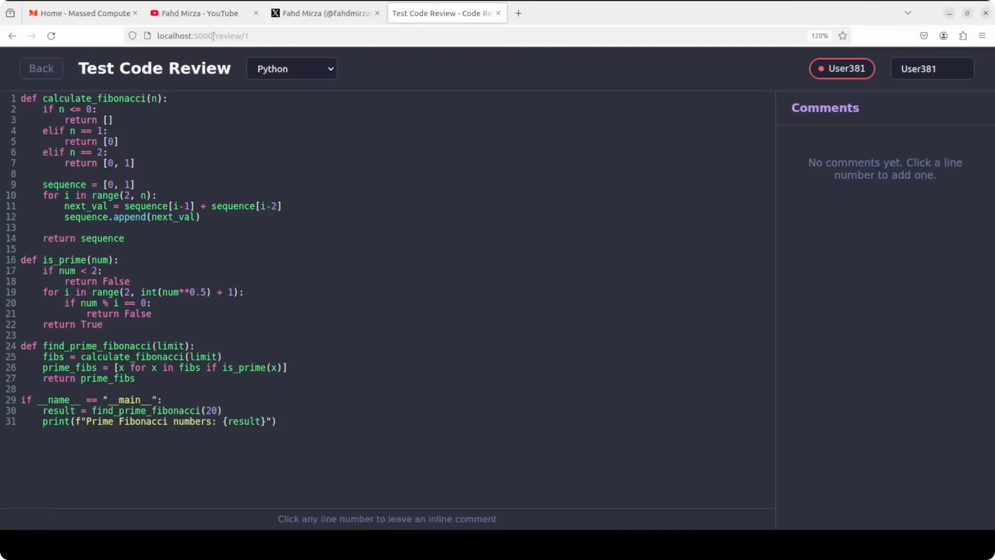Open a new tab with the plus icon
This screenshot has height=560, width=995.
point(518,13)
